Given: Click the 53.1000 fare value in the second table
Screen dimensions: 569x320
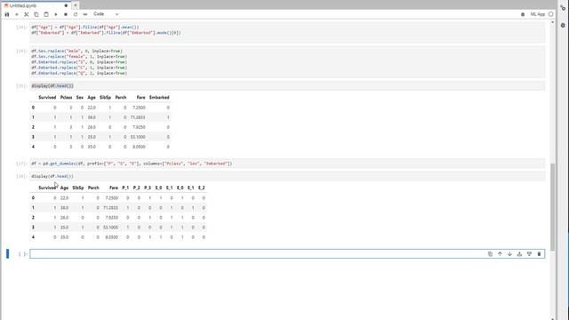Looking at the screenshot, I should [x=110, y=228].
